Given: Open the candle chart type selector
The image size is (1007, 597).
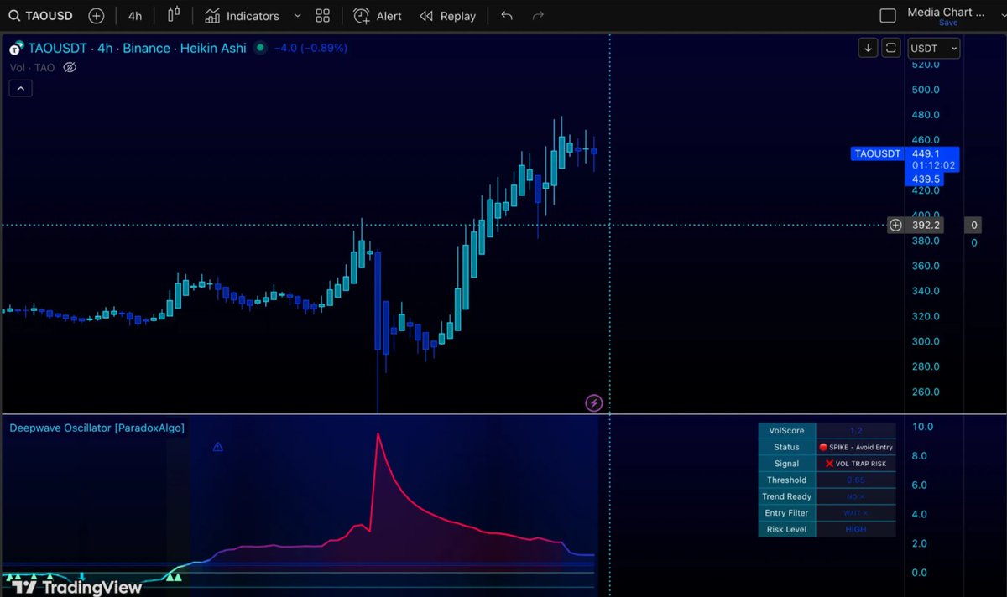Looking at the screenshot, I should point(174,15).
